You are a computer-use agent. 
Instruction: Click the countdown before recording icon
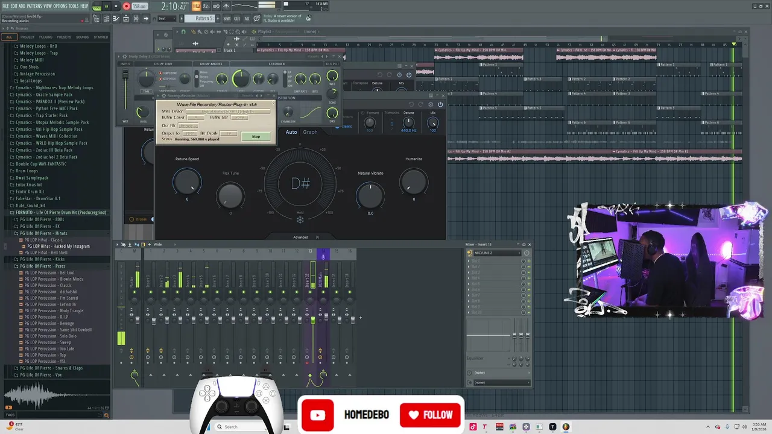(206, 6)
